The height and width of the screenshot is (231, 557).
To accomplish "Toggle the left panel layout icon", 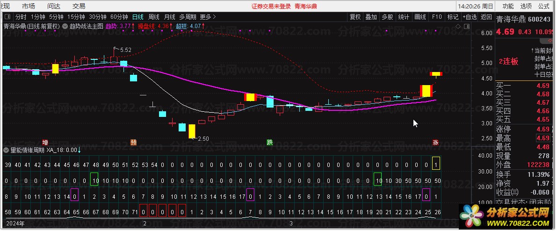I will pyautogui.click(x=7, y=17).
